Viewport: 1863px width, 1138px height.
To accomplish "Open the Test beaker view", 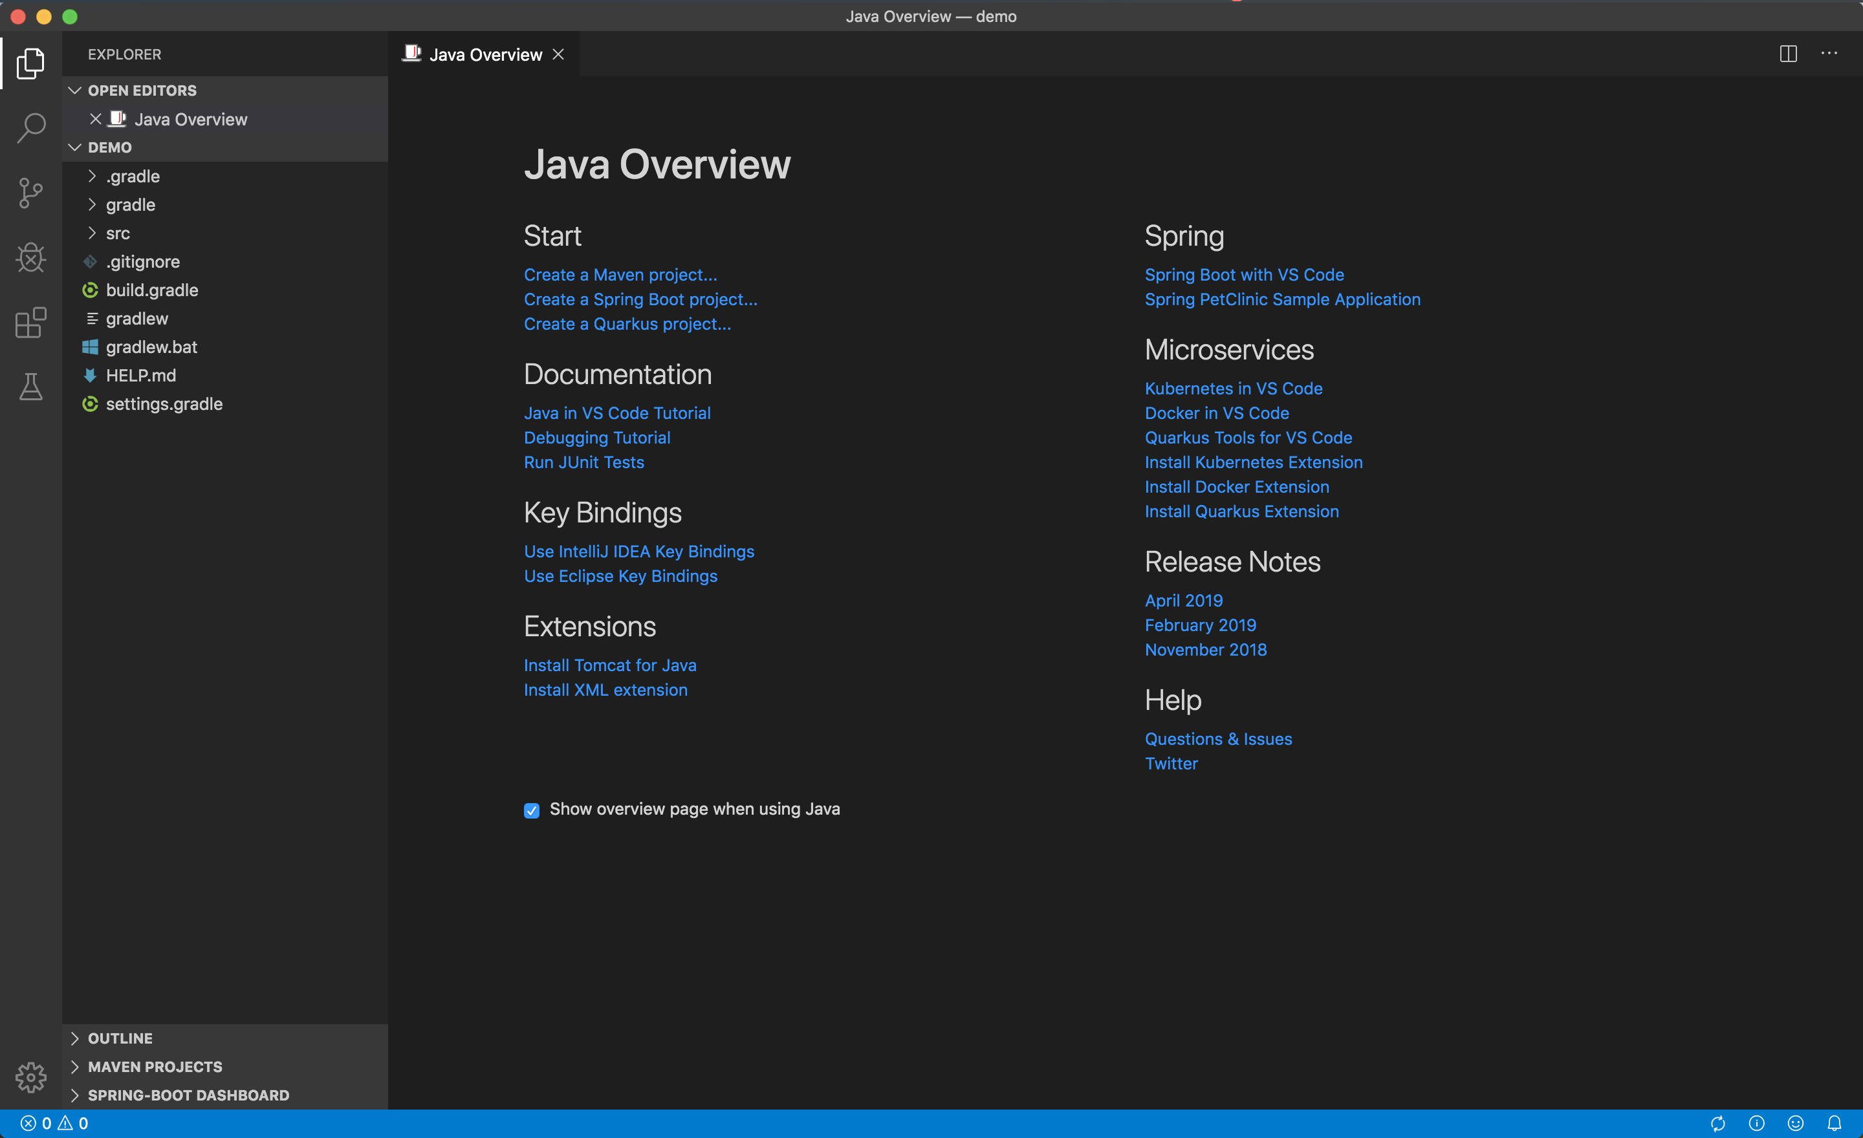I will [31, 387].
